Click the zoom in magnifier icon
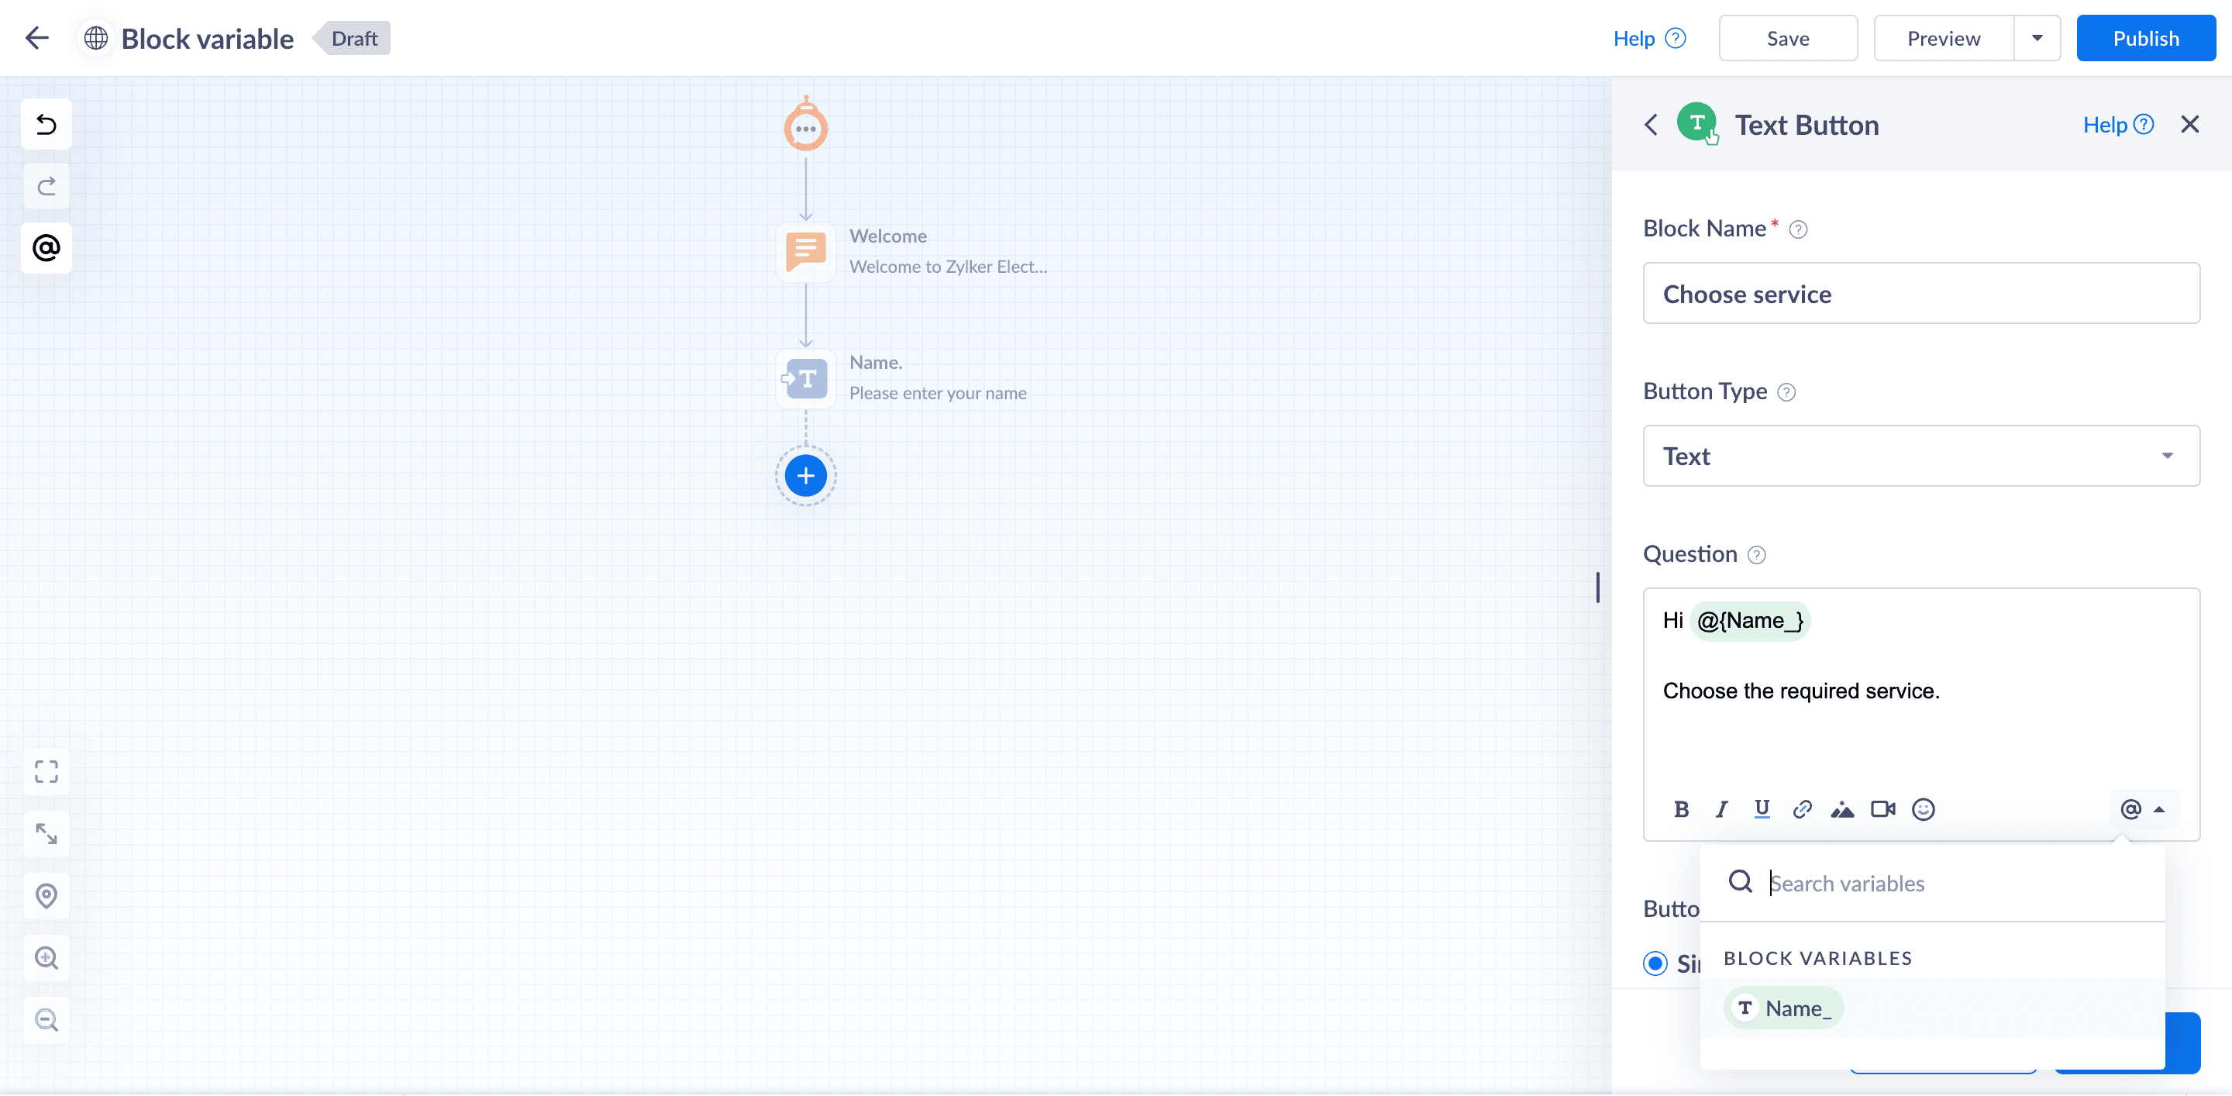 click(46, 957)
